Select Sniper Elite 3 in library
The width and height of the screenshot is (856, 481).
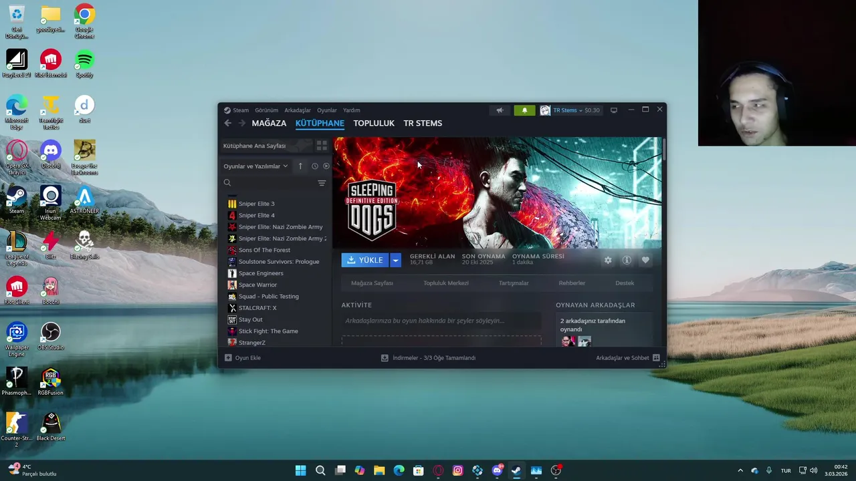(256, 204)
